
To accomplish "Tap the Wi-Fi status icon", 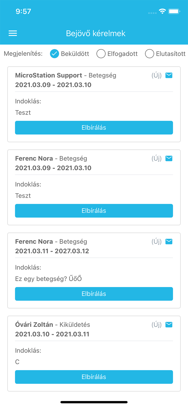I will tap(162, 11).
